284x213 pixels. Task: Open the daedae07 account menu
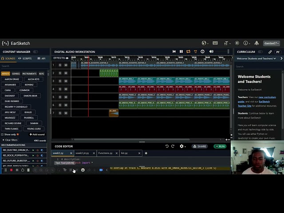pos(272,43)
